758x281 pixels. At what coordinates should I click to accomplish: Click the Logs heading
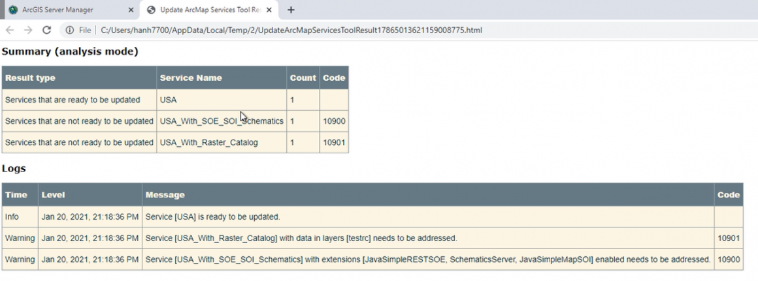tap(14, 168)
